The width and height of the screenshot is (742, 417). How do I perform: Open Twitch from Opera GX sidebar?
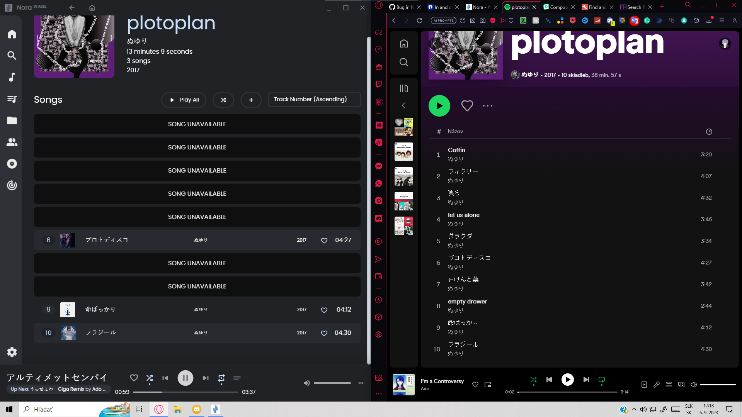[379, 84]
